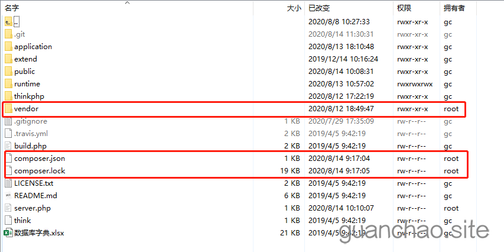
Task: Click the composer.lock row's root owner
Action: point(451,171)
